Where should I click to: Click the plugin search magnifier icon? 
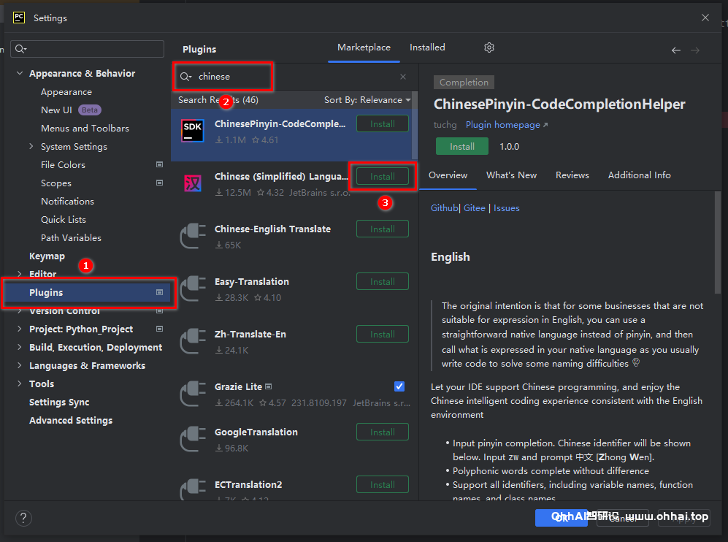coord(185,77)
